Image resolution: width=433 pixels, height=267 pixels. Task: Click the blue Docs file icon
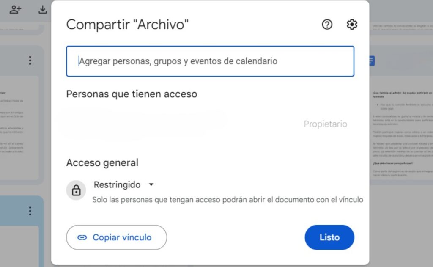pyautogui.click(x=372, y=61)
